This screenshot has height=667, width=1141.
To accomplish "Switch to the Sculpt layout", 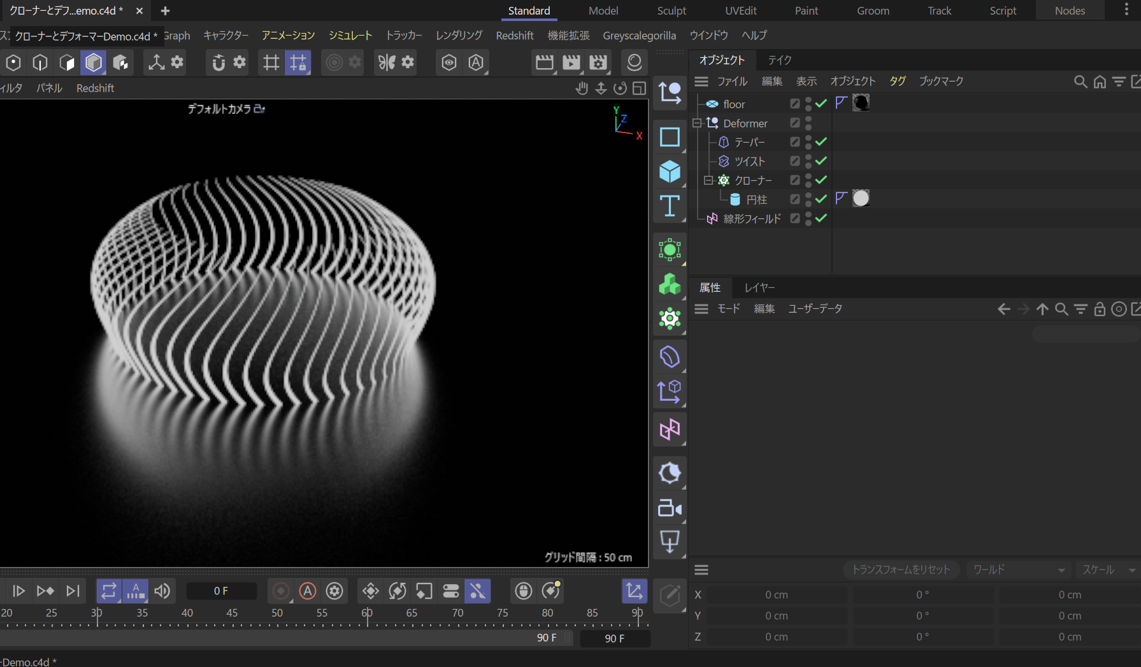I will click(671, 11).
